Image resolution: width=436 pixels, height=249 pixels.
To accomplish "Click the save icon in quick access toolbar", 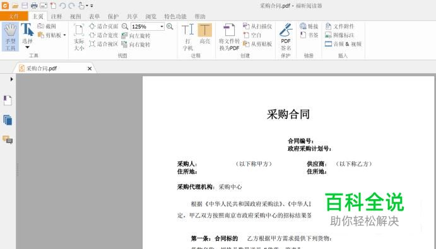I will point(25,6).
